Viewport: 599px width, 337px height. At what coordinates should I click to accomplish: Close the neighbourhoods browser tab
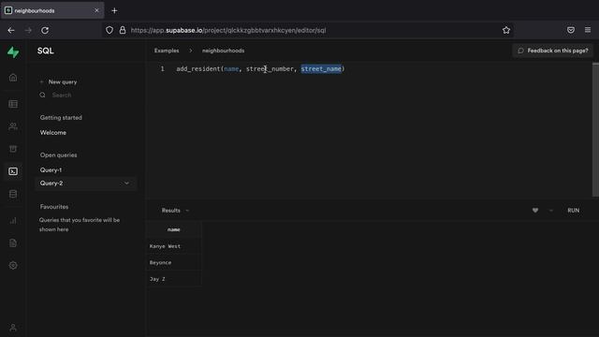click(96, 10)
